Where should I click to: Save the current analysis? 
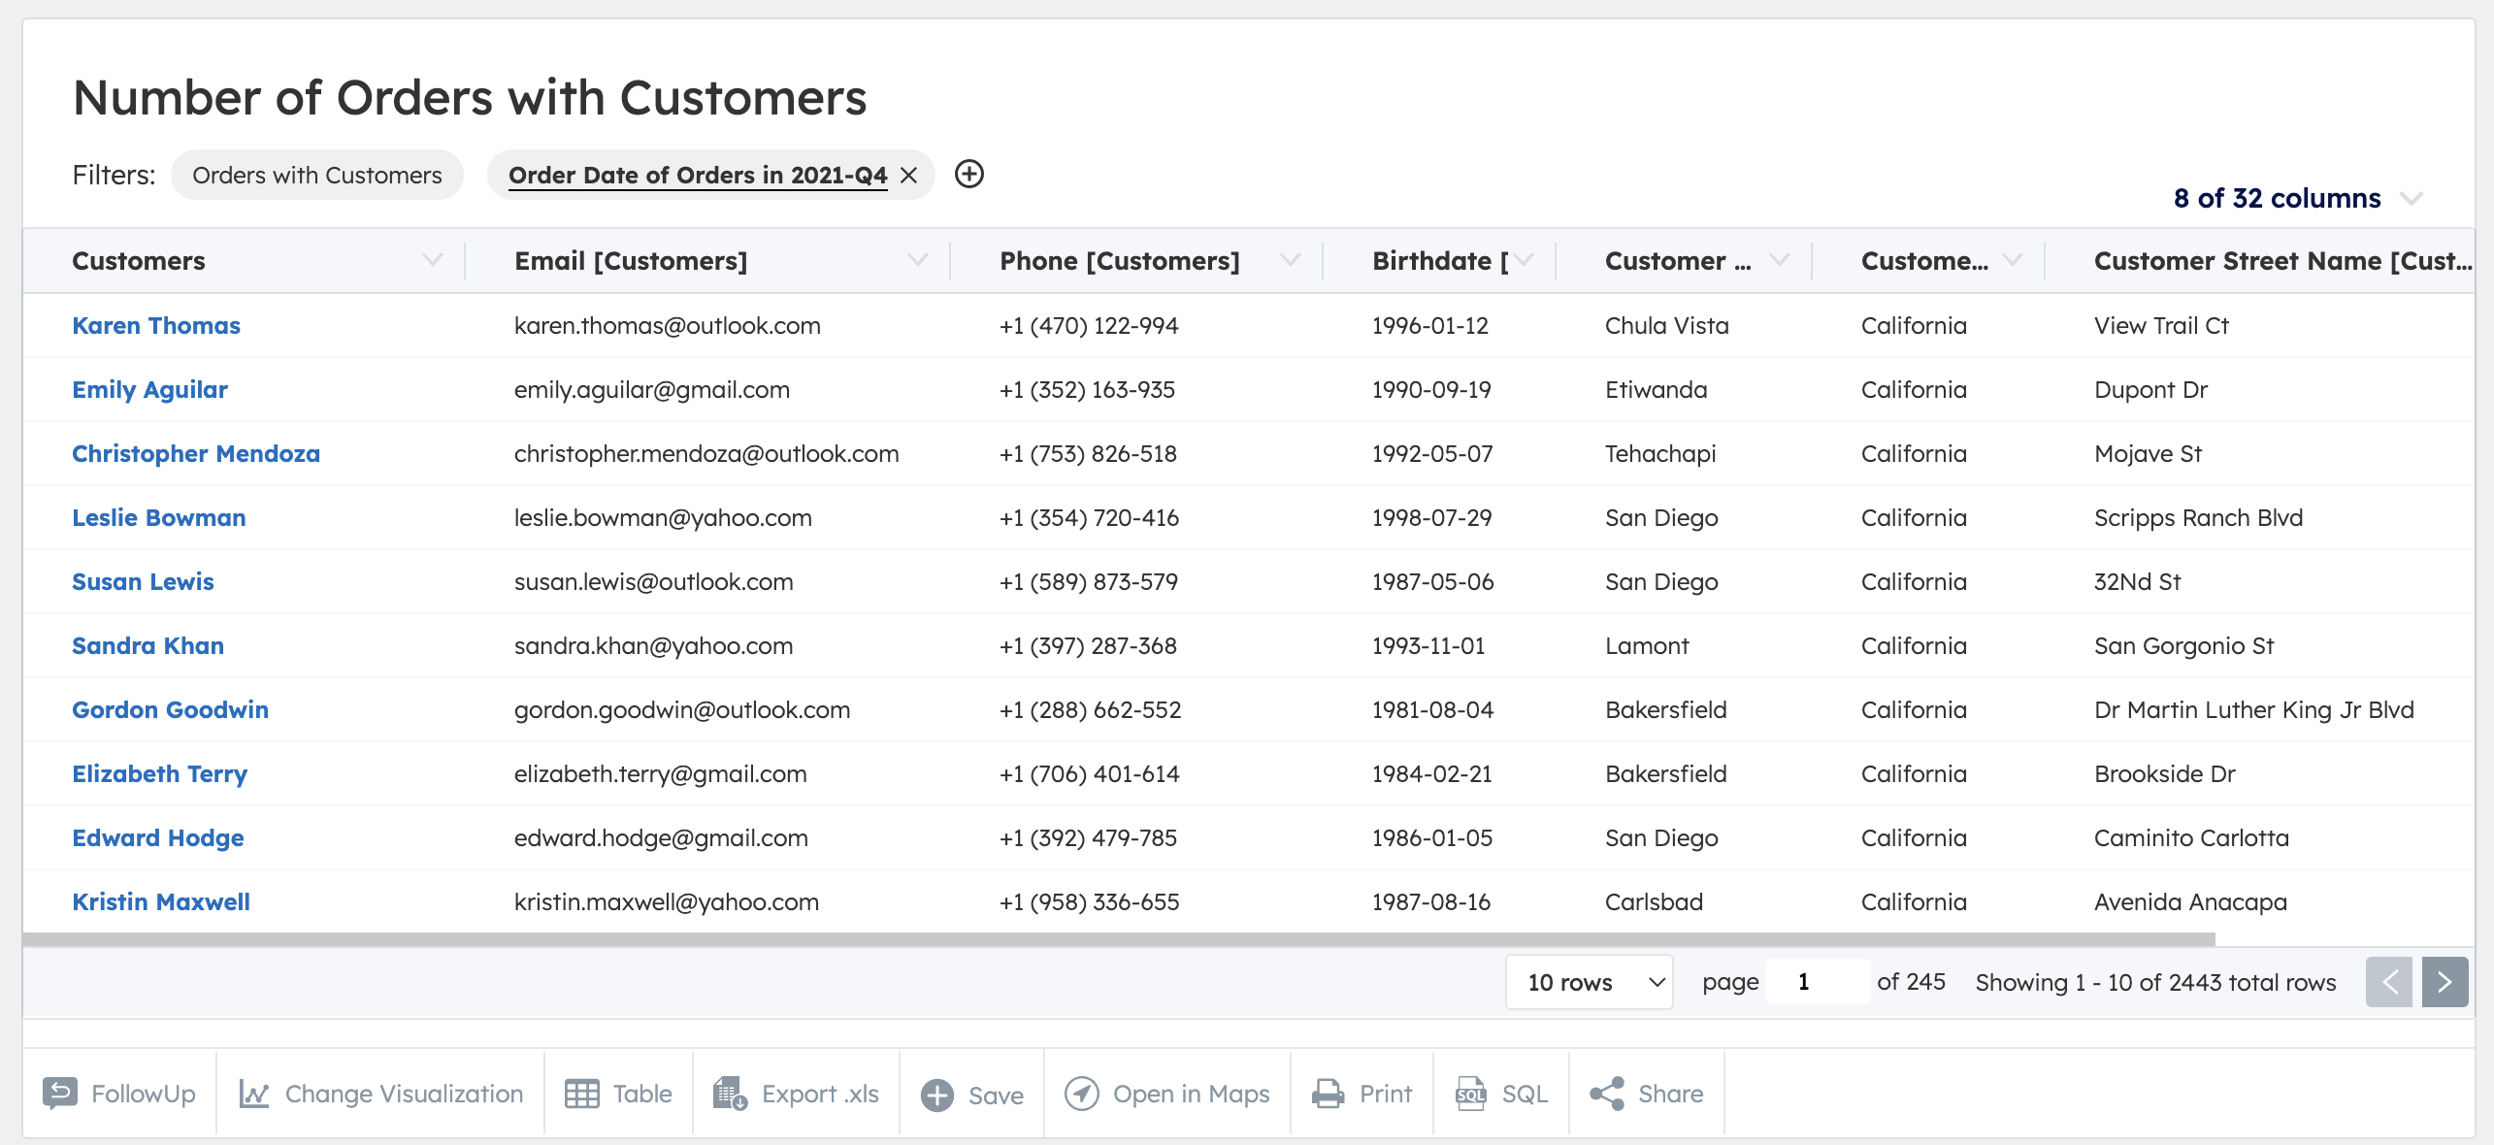(970, 1093)
